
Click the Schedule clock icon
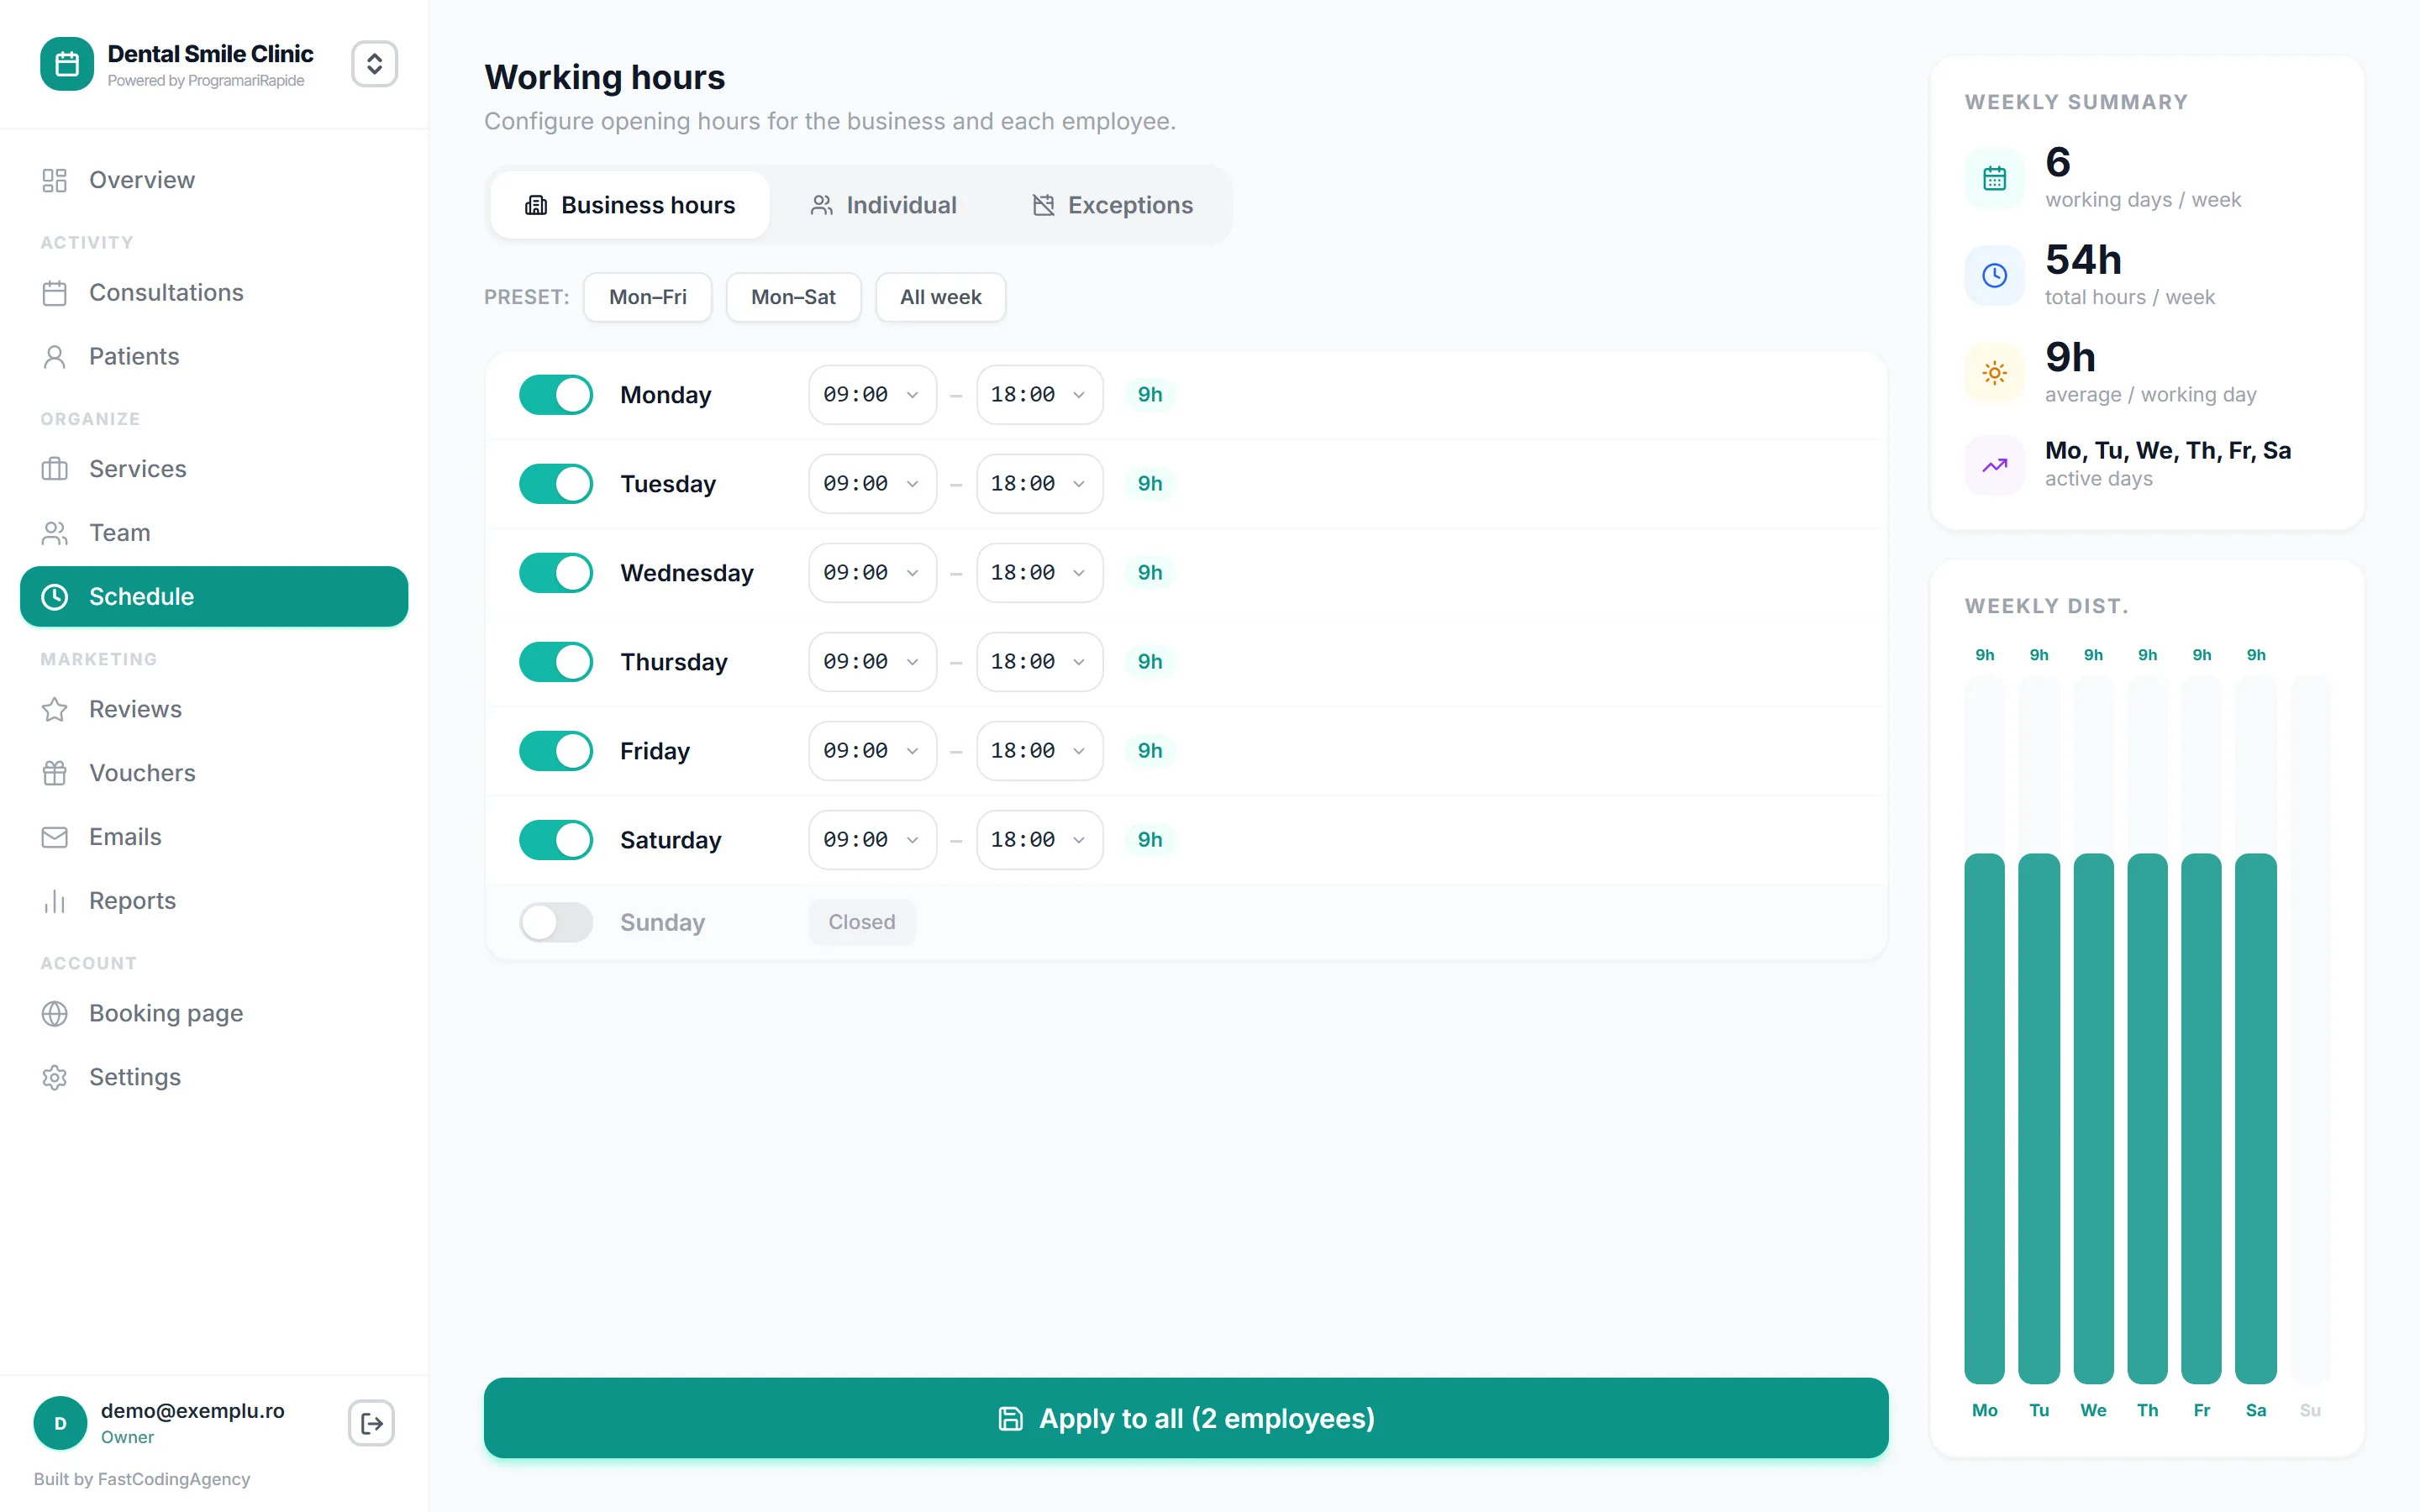coord(54,597)
